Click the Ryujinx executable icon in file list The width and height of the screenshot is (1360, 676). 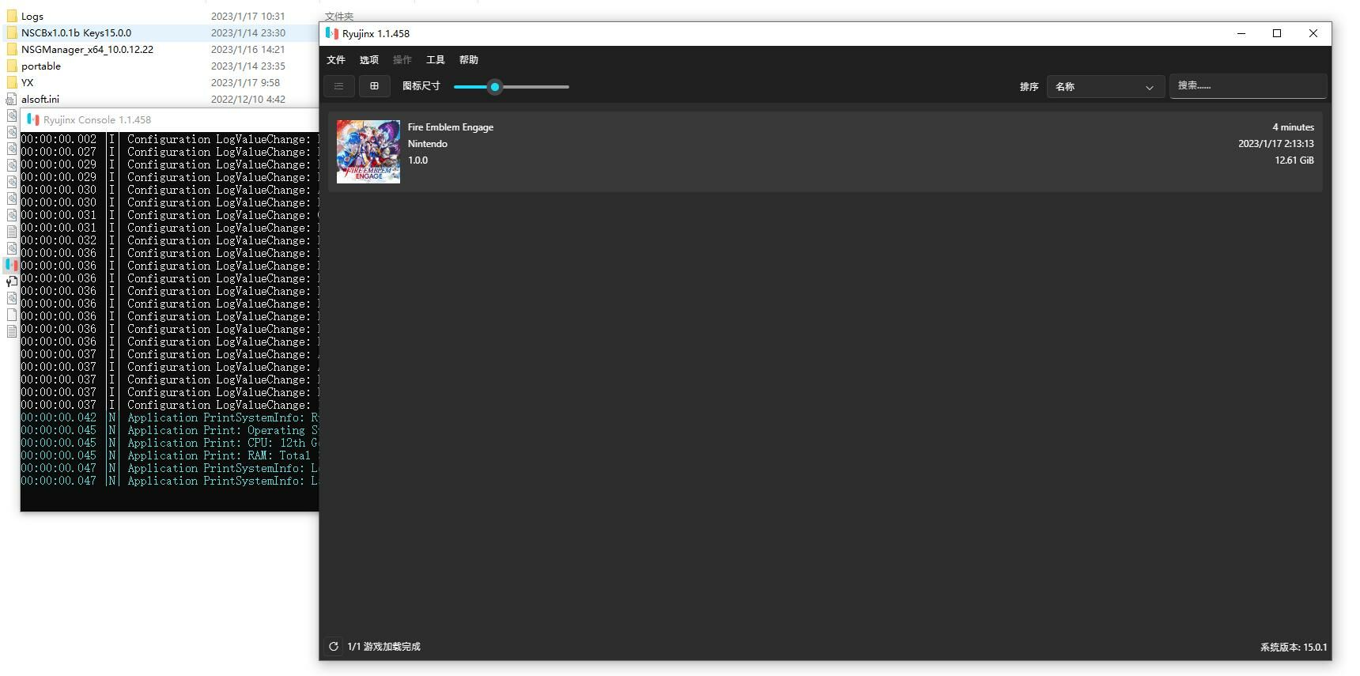click(x=11, y=265)
